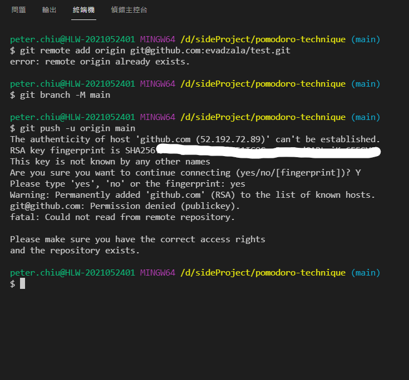Open the 偵錯主控台 (Debug Console) tab
This screenshot has width=409, height=380.
(x=129, y=10)
